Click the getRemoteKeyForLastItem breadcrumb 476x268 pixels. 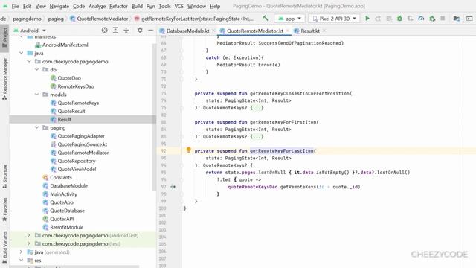(193, 19)
